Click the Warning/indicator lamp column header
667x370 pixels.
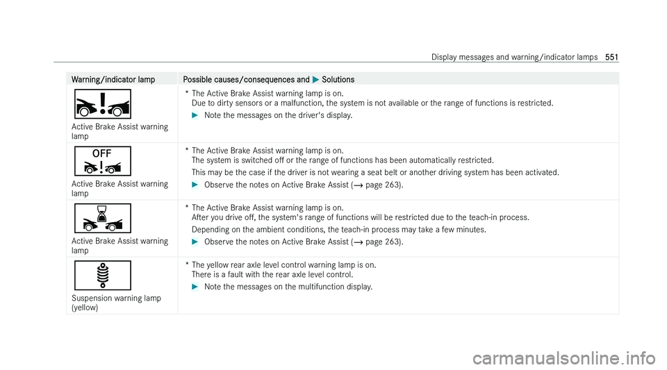click(x=113, y=79)
